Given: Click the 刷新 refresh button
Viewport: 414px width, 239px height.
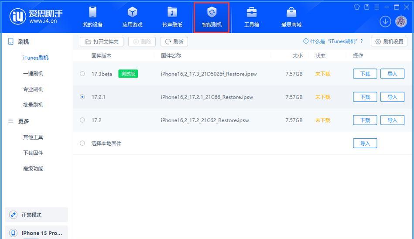Looking at the screenshot, I should pos(174,41).
